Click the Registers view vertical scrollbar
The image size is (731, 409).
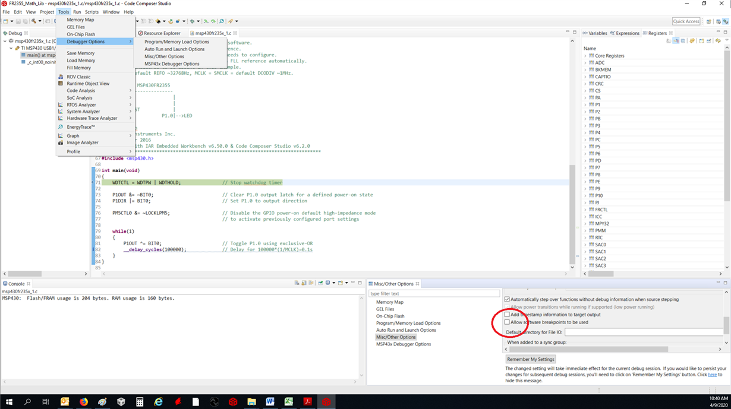(728, 125)
